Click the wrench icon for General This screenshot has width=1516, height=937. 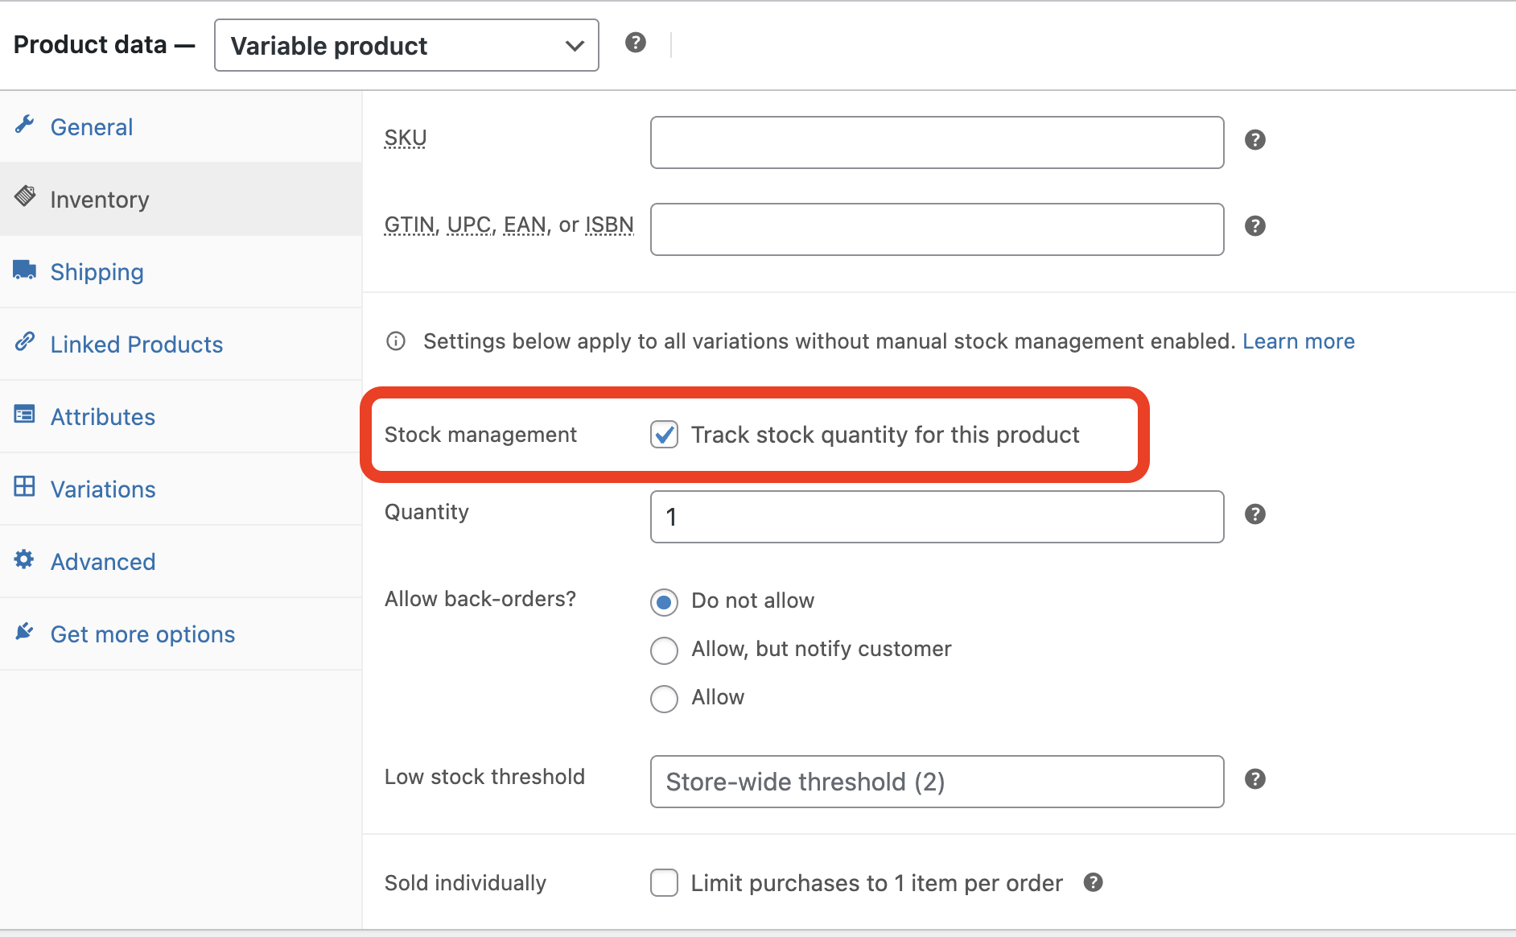point(25,125)
